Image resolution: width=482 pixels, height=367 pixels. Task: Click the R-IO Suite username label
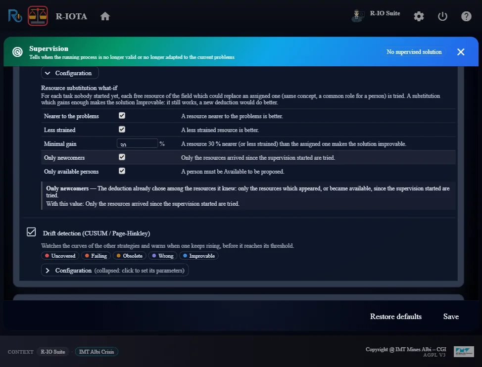385,13
